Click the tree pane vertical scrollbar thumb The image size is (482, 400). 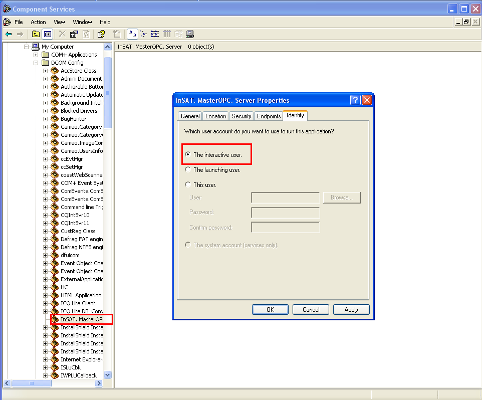point(107,93)
